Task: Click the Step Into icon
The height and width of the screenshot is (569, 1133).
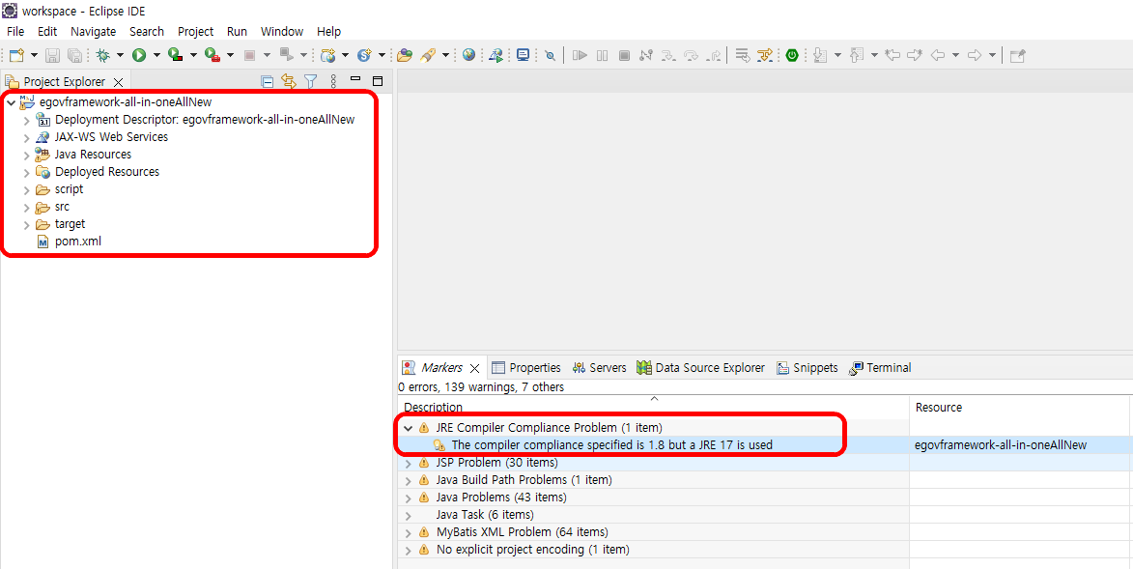Action: click(x=668, y=55)
